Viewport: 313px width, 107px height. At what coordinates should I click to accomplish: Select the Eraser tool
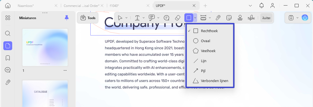pos(178,18)
